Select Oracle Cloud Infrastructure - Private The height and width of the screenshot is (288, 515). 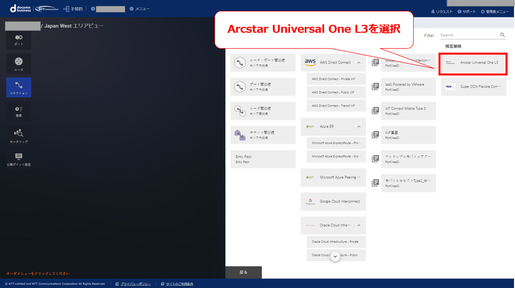click(x=336, y=242)
